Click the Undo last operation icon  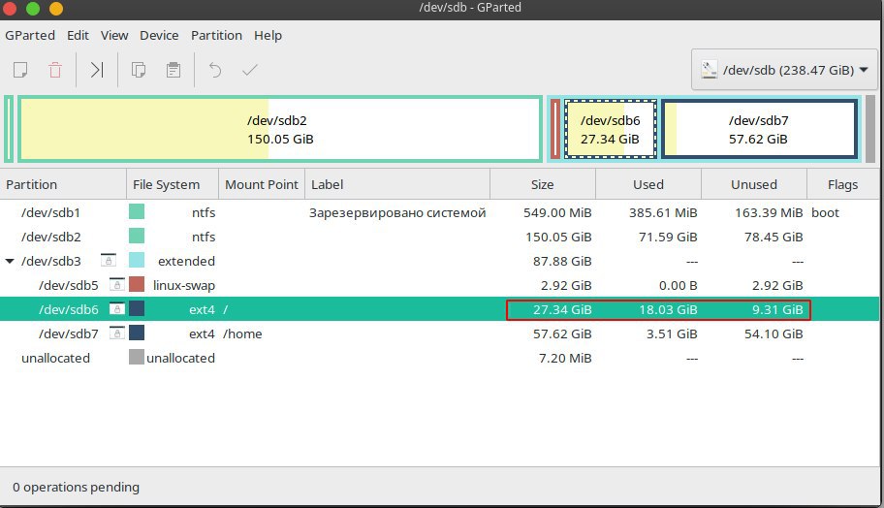click(215, 70)
